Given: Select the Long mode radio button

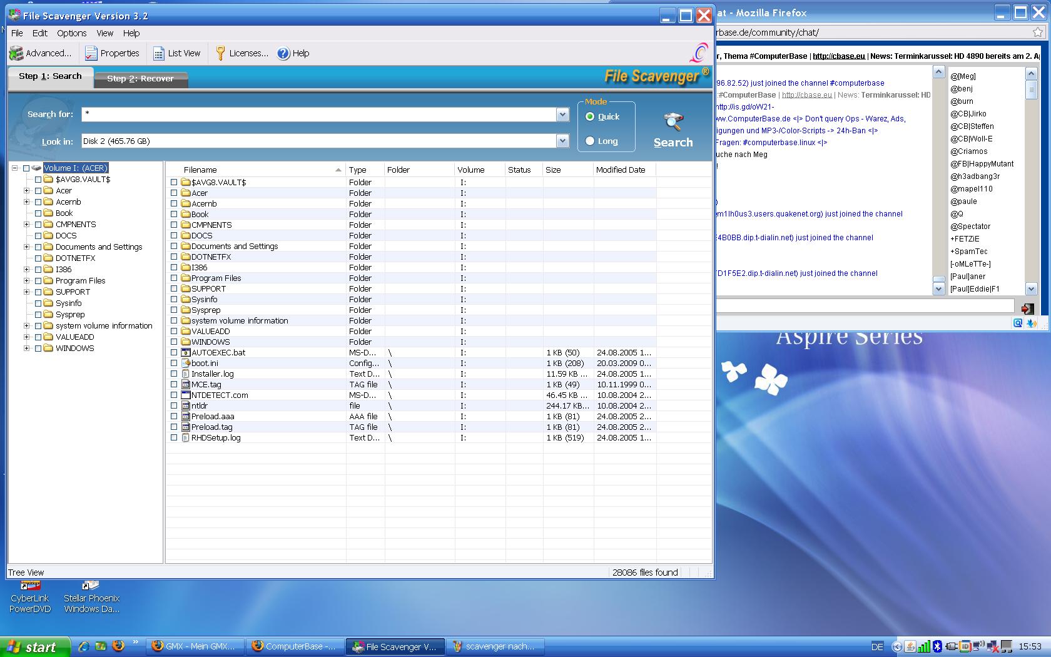Looking at the screenshot, I should click(590, 141).
